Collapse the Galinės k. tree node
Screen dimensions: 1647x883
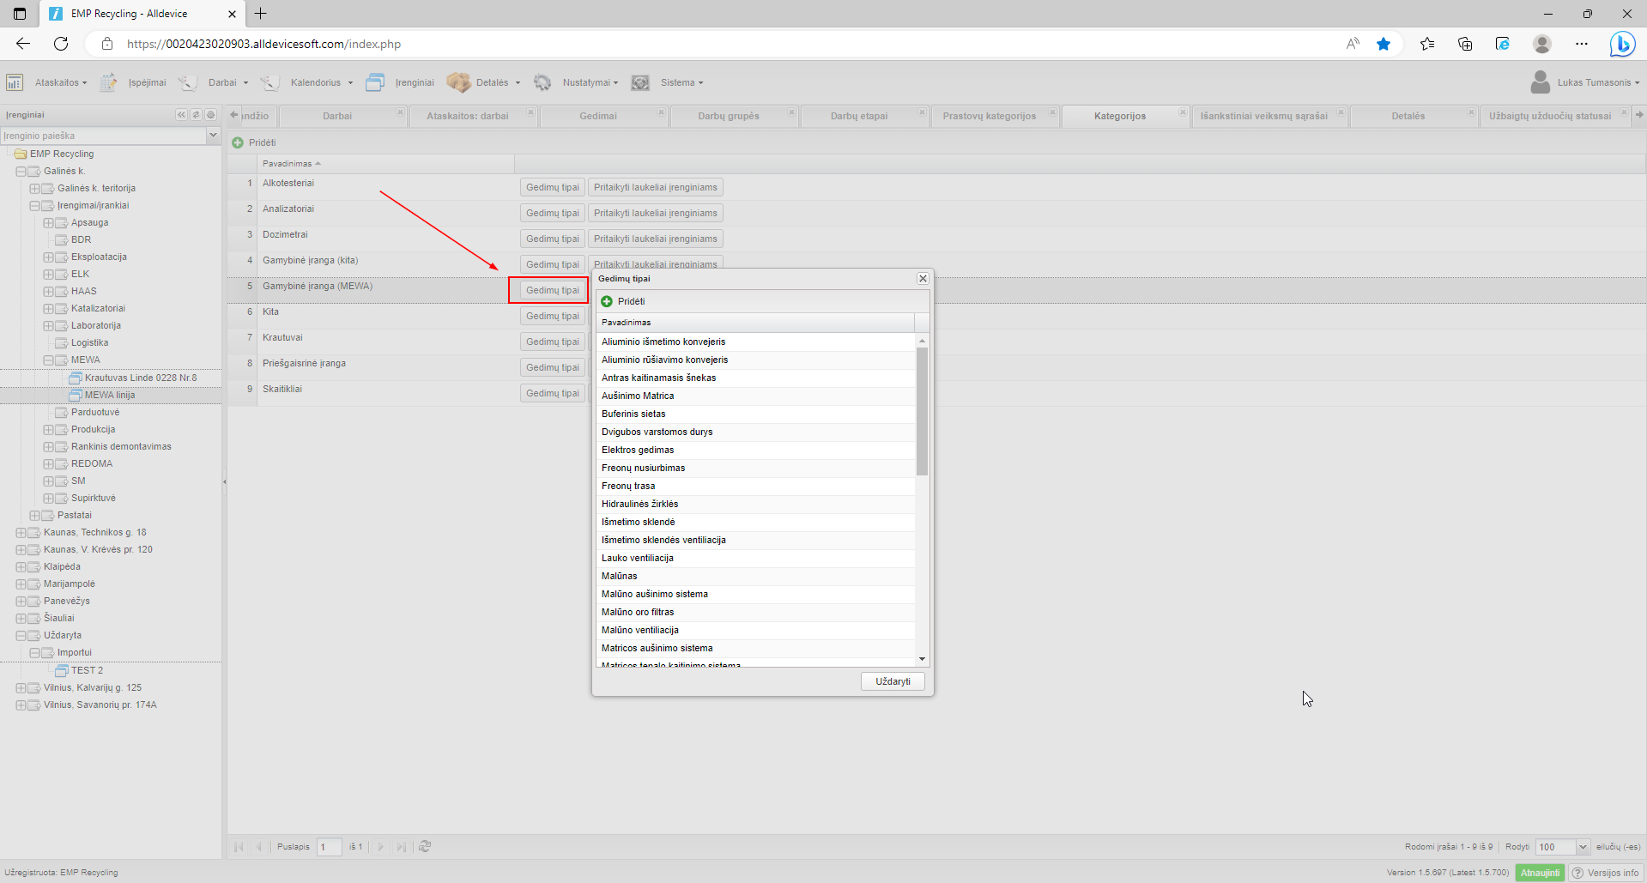[x=21, y=172]
